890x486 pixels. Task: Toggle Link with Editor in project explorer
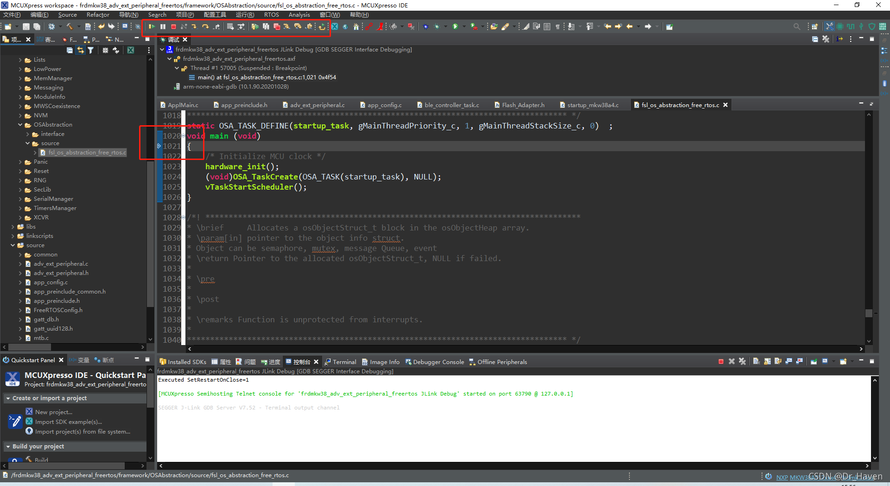80,50
